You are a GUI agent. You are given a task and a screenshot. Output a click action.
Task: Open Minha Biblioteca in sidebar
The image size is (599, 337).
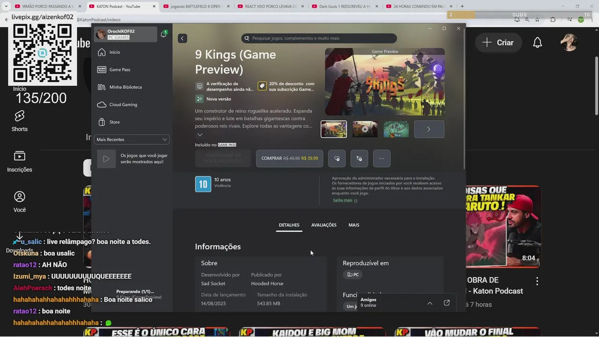point(125,87)
